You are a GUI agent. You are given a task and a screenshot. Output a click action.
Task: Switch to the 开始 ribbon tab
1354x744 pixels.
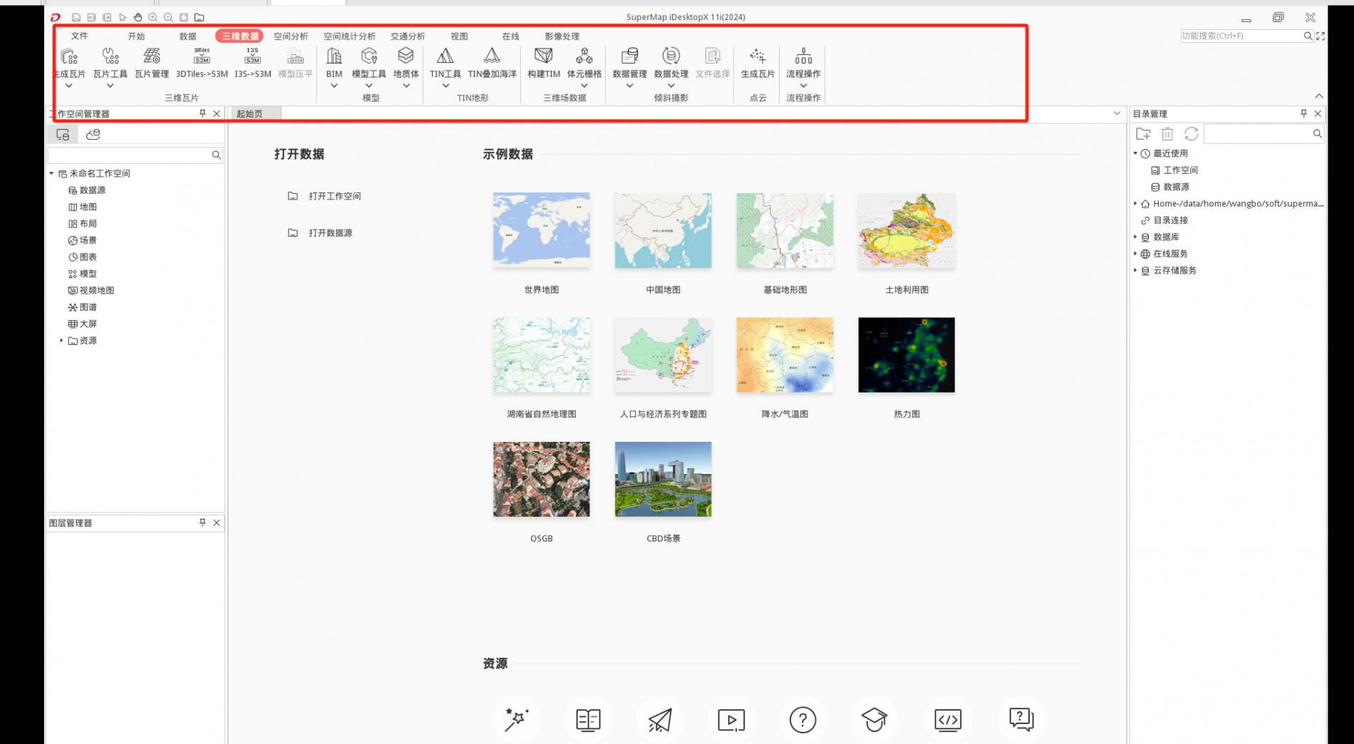coord(136,36)
